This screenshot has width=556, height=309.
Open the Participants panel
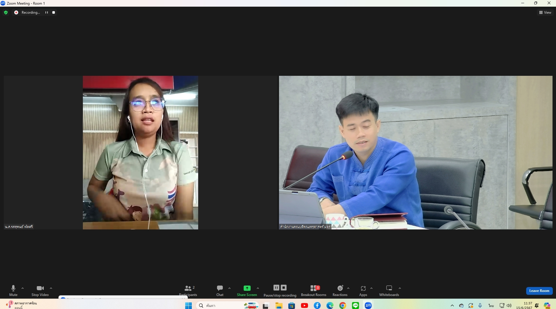tap(188, 290)
